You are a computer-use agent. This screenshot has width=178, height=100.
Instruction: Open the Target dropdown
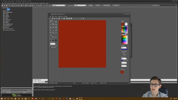pyautogui.click(x=66, y=5)
